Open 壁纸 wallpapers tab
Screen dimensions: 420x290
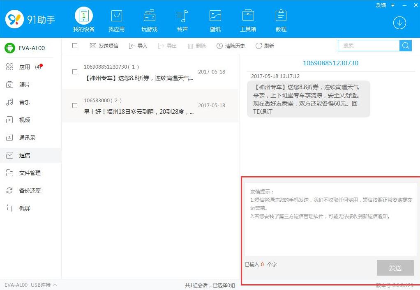coord(215,21)
